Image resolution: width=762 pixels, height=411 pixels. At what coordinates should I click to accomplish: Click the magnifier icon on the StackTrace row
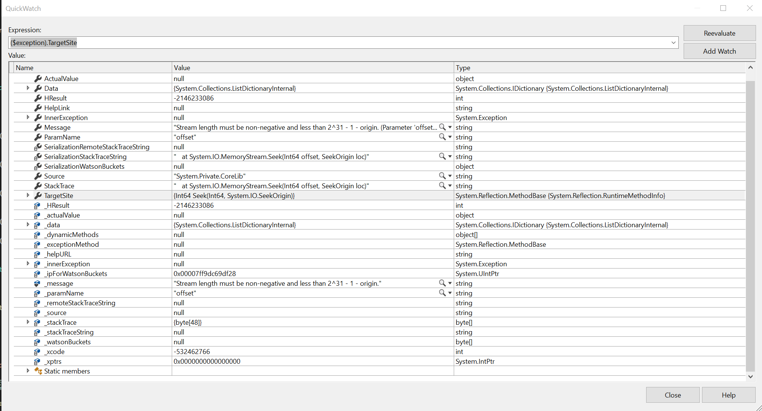(441, 186)
